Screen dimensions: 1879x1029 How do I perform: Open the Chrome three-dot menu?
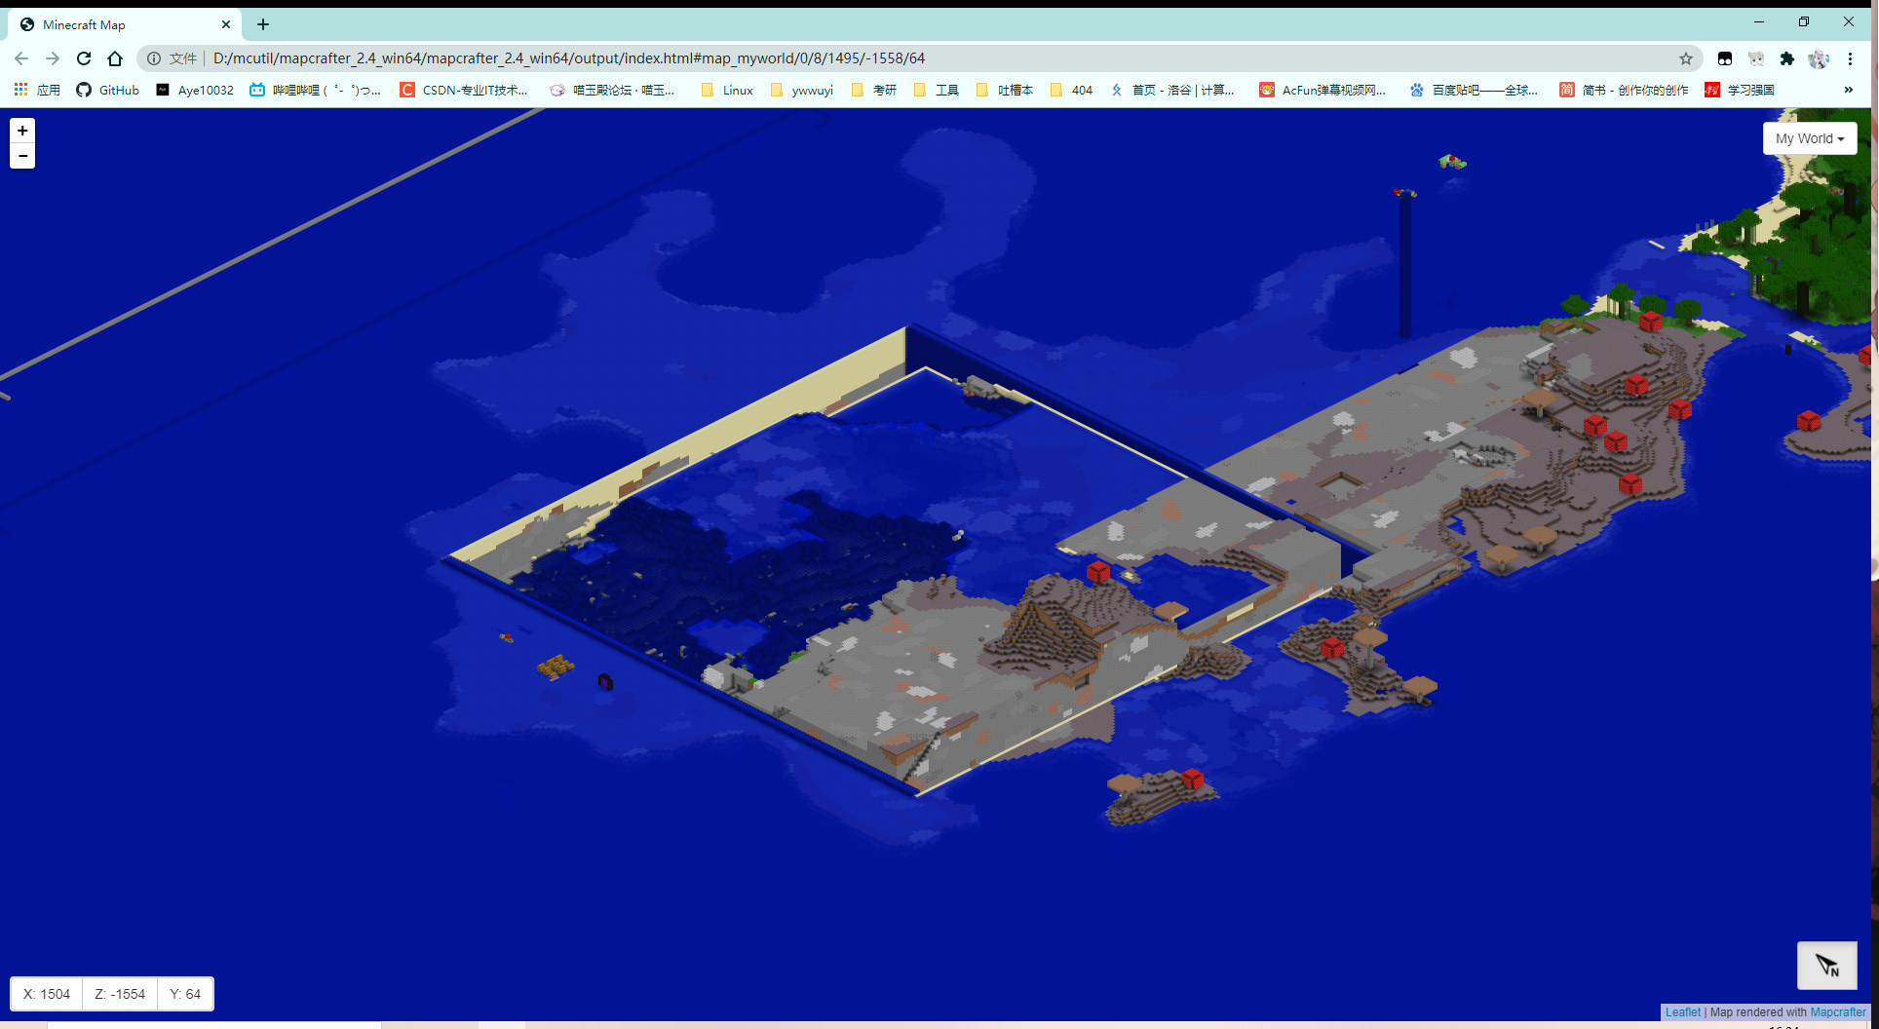(x=1850, y=58)
